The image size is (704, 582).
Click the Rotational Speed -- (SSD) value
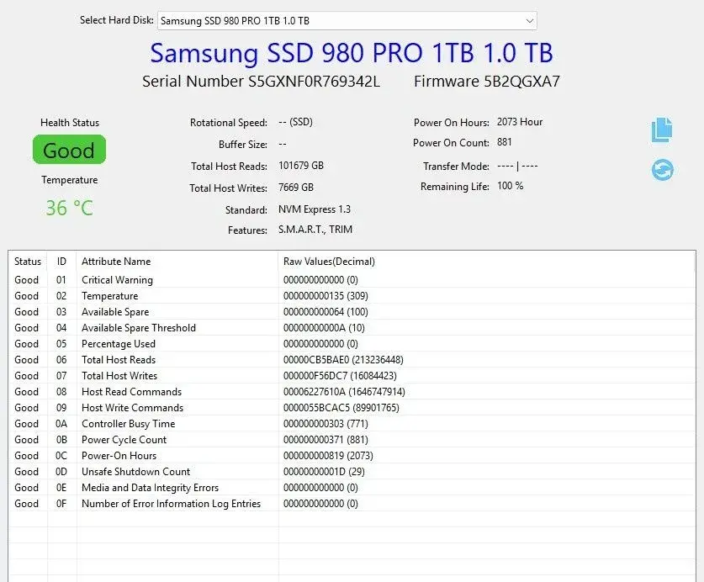(x=295, y=122)
